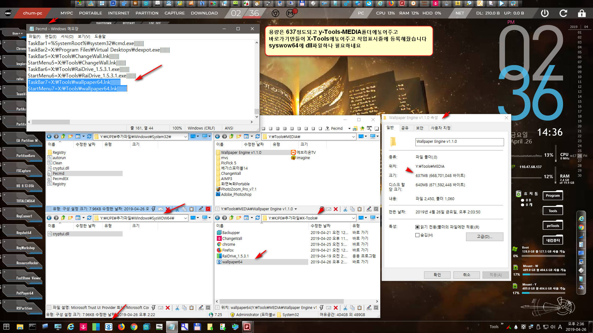
Task: Select cryptui.dll in SysWOW64 pane
Action: (61, 234)
